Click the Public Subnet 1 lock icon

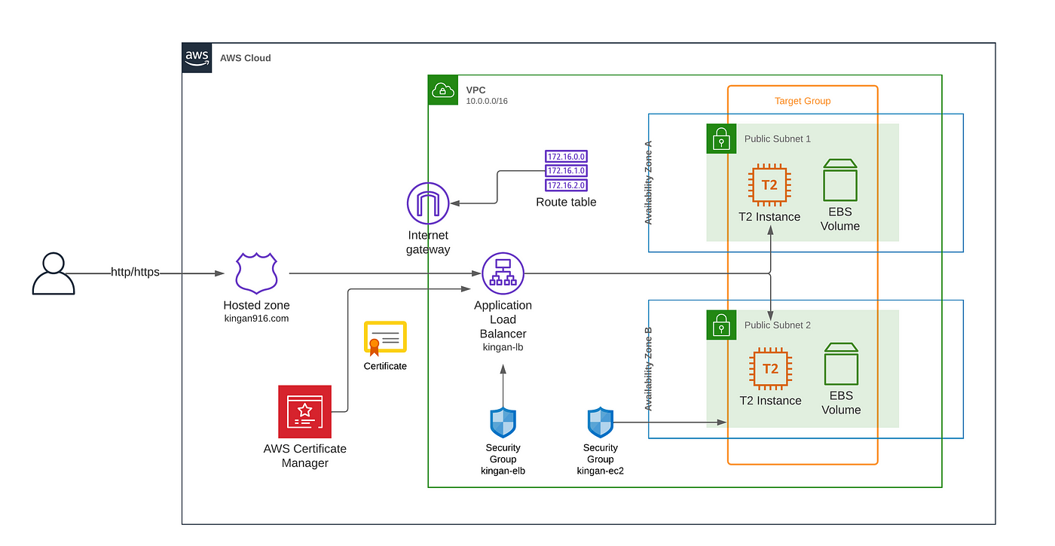pyautogui.click(x=721, y=139)
